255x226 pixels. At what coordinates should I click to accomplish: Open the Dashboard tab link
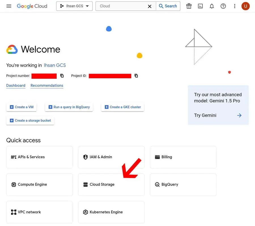pos(16,85)
